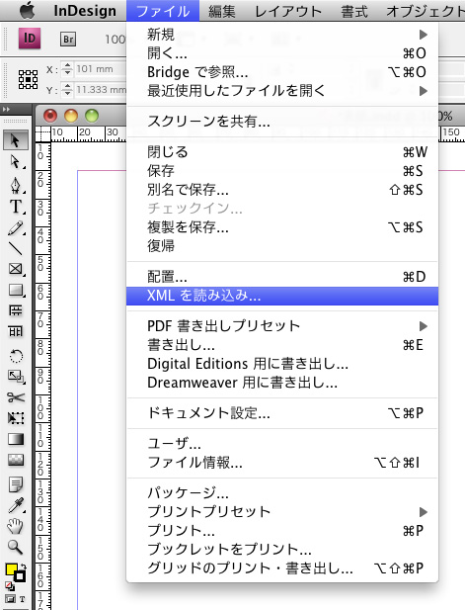Adjust X position stepper arrows

[67, 69]
